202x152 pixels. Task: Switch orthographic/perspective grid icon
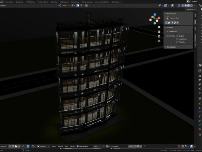click(159, 41)
